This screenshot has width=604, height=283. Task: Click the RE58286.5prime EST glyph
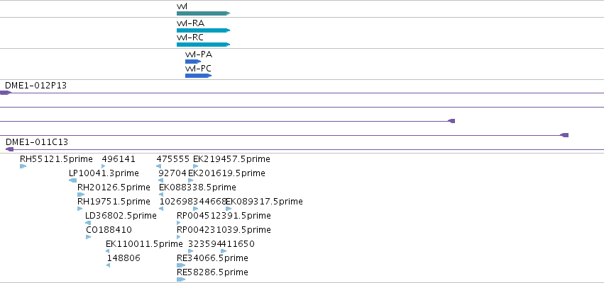click(181, 279)
